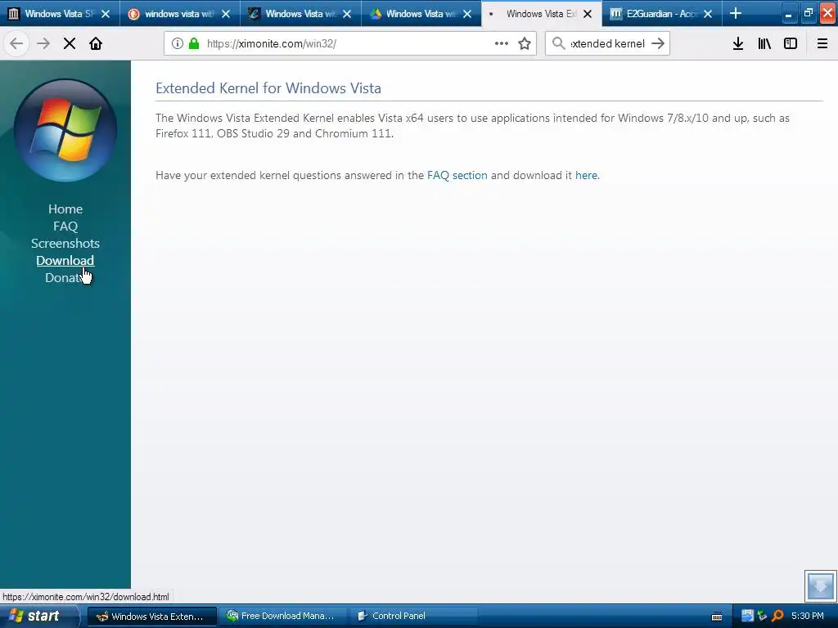
Task: Click the 5:30 PM clock
Action: coord(808,616)
